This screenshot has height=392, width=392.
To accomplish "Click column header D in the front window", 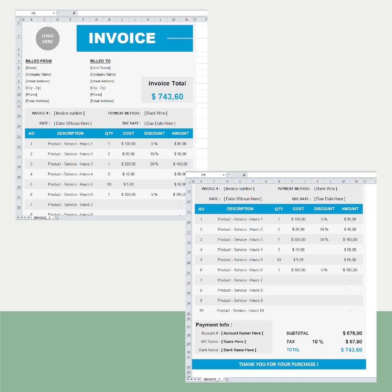I will coord(57,19).
